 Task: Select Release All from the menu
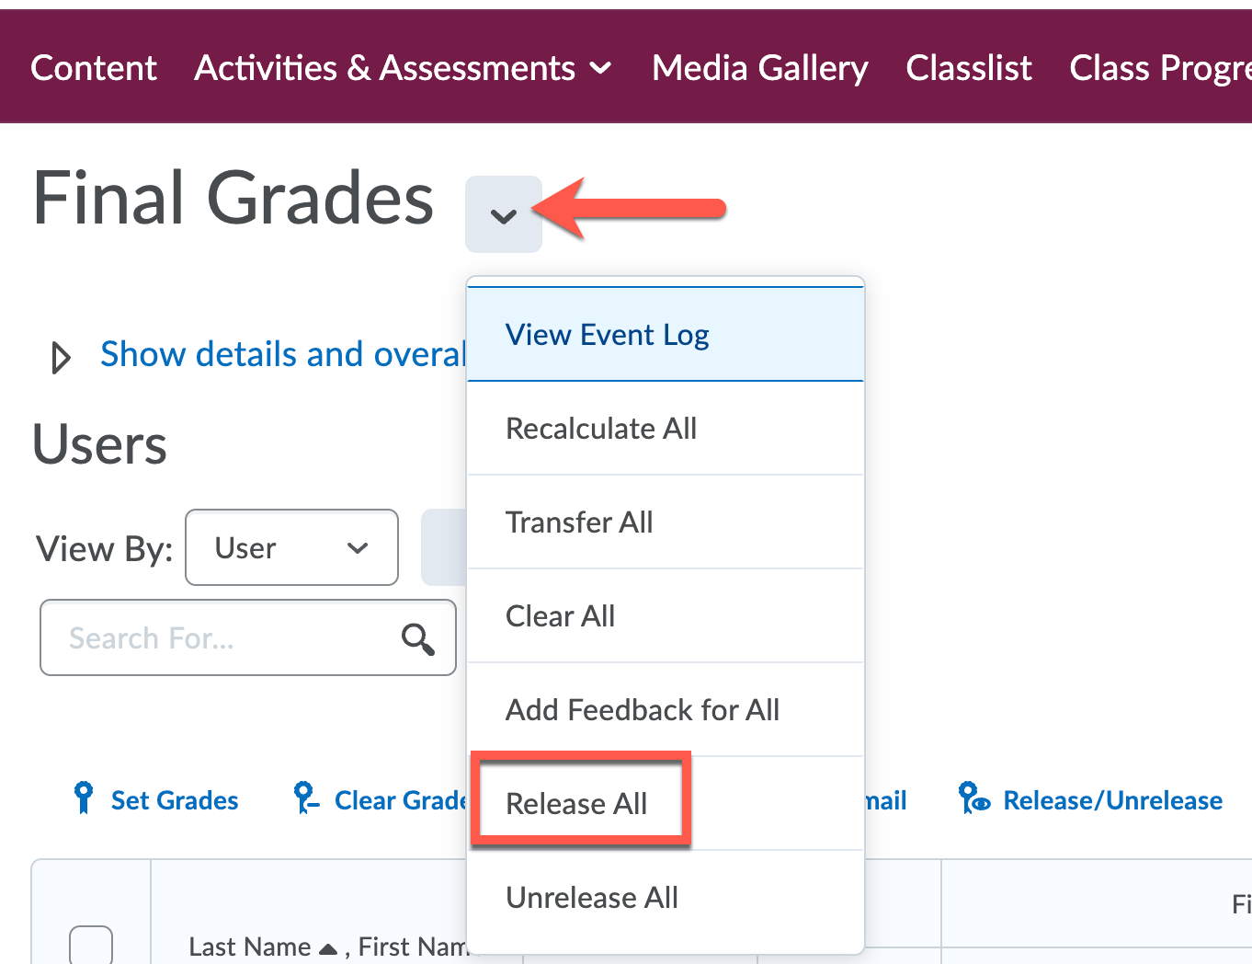point(578,803)
